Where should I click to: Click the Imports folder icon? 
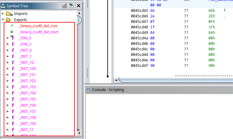(9, 14)
